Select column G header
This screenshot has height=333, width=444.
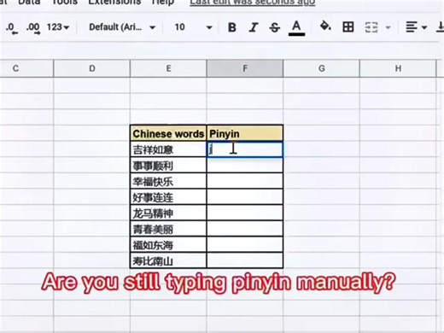pos(322,68)
